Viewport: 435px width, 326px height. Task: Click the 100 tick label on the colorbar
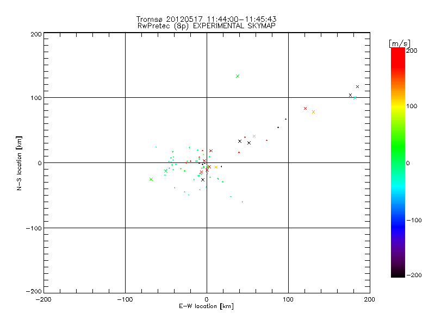(412, 106)
